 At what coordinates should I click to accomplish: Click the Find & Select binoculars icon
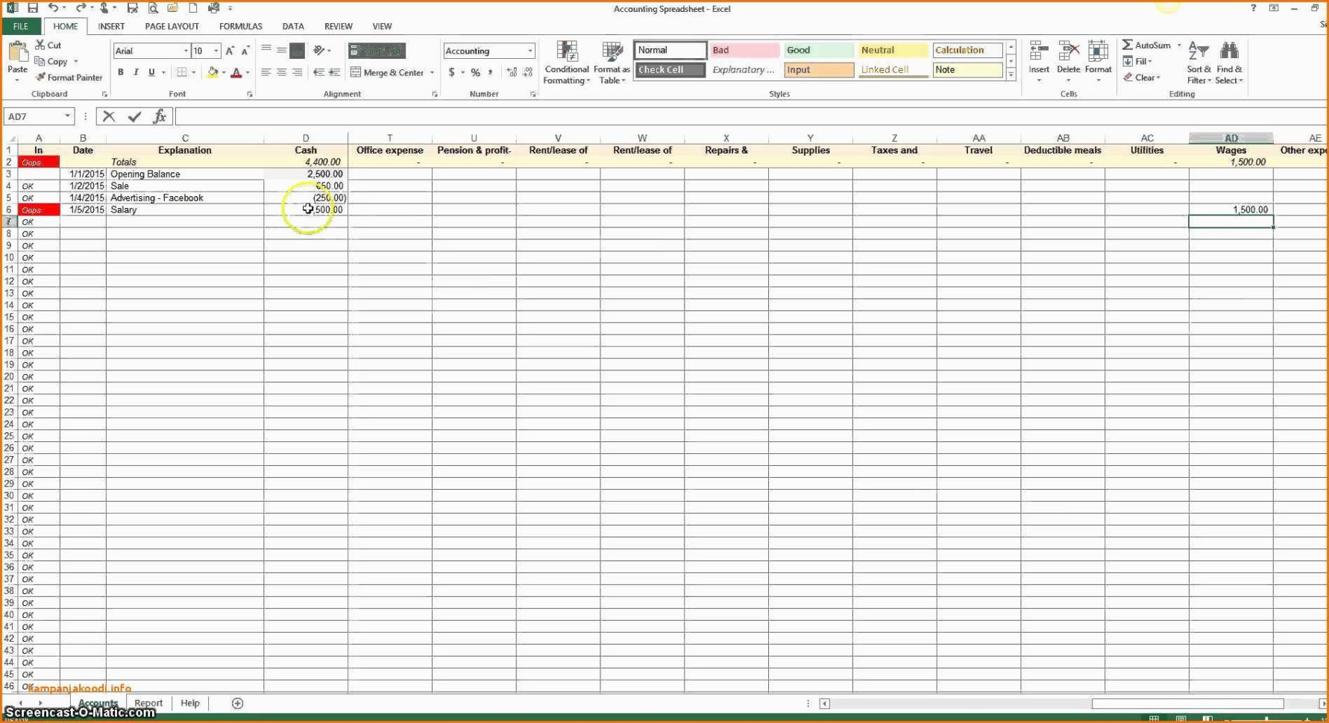pos(1229,48)
